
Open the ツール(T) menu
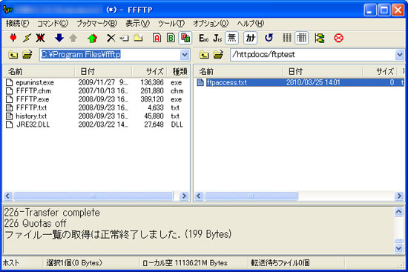171,24
